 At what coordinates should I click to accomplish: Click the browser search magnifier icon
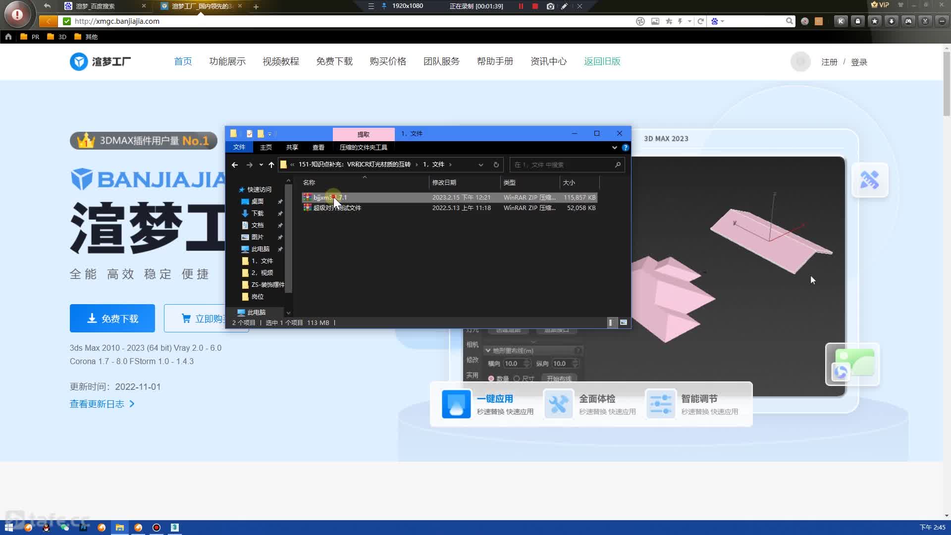point(789,21)
